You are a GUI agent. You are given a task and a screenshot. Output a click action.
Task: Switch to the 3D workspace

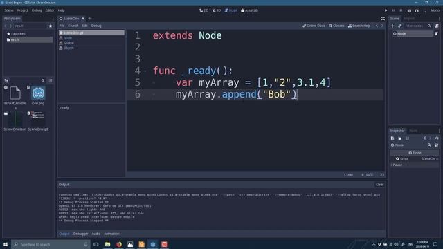click(x=217, y=10)
